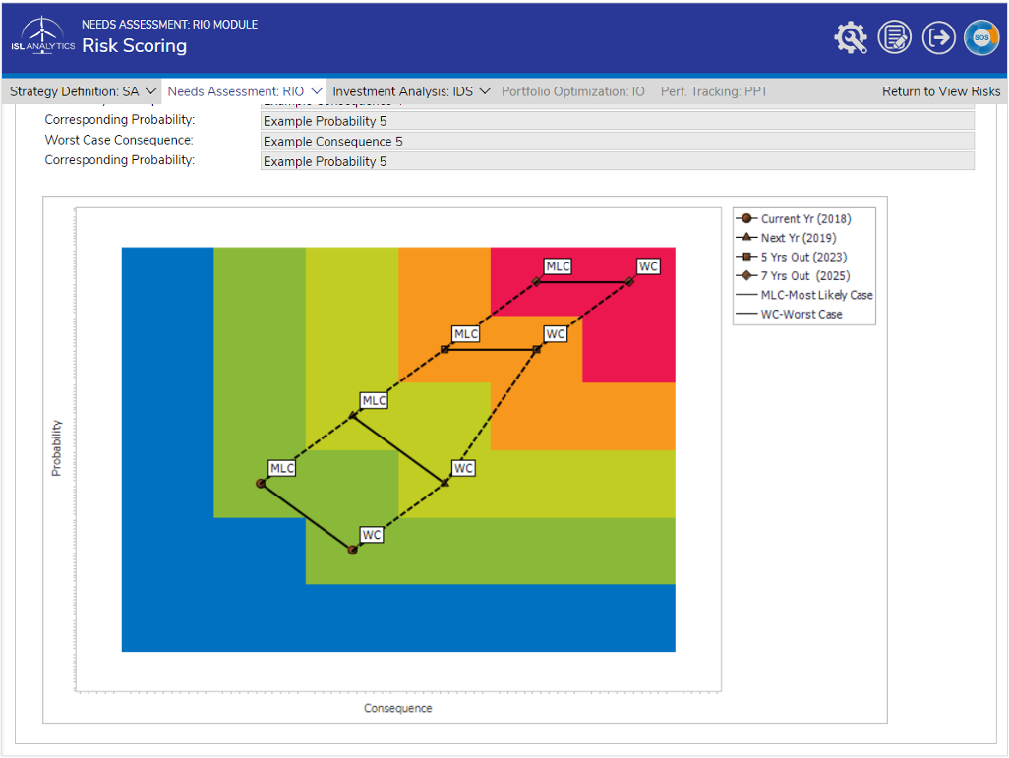Open Portfolio Optimization: IO tab
This screenshot has width=1009, height=758.
tap(572, 91)
